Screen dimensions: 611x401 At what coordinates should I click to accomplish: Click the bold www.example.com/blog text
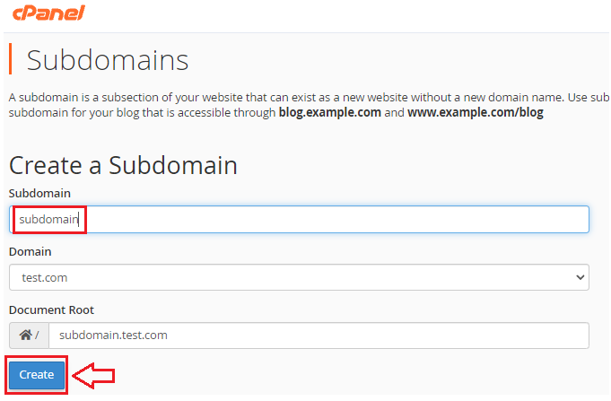[x=475, y=113]
